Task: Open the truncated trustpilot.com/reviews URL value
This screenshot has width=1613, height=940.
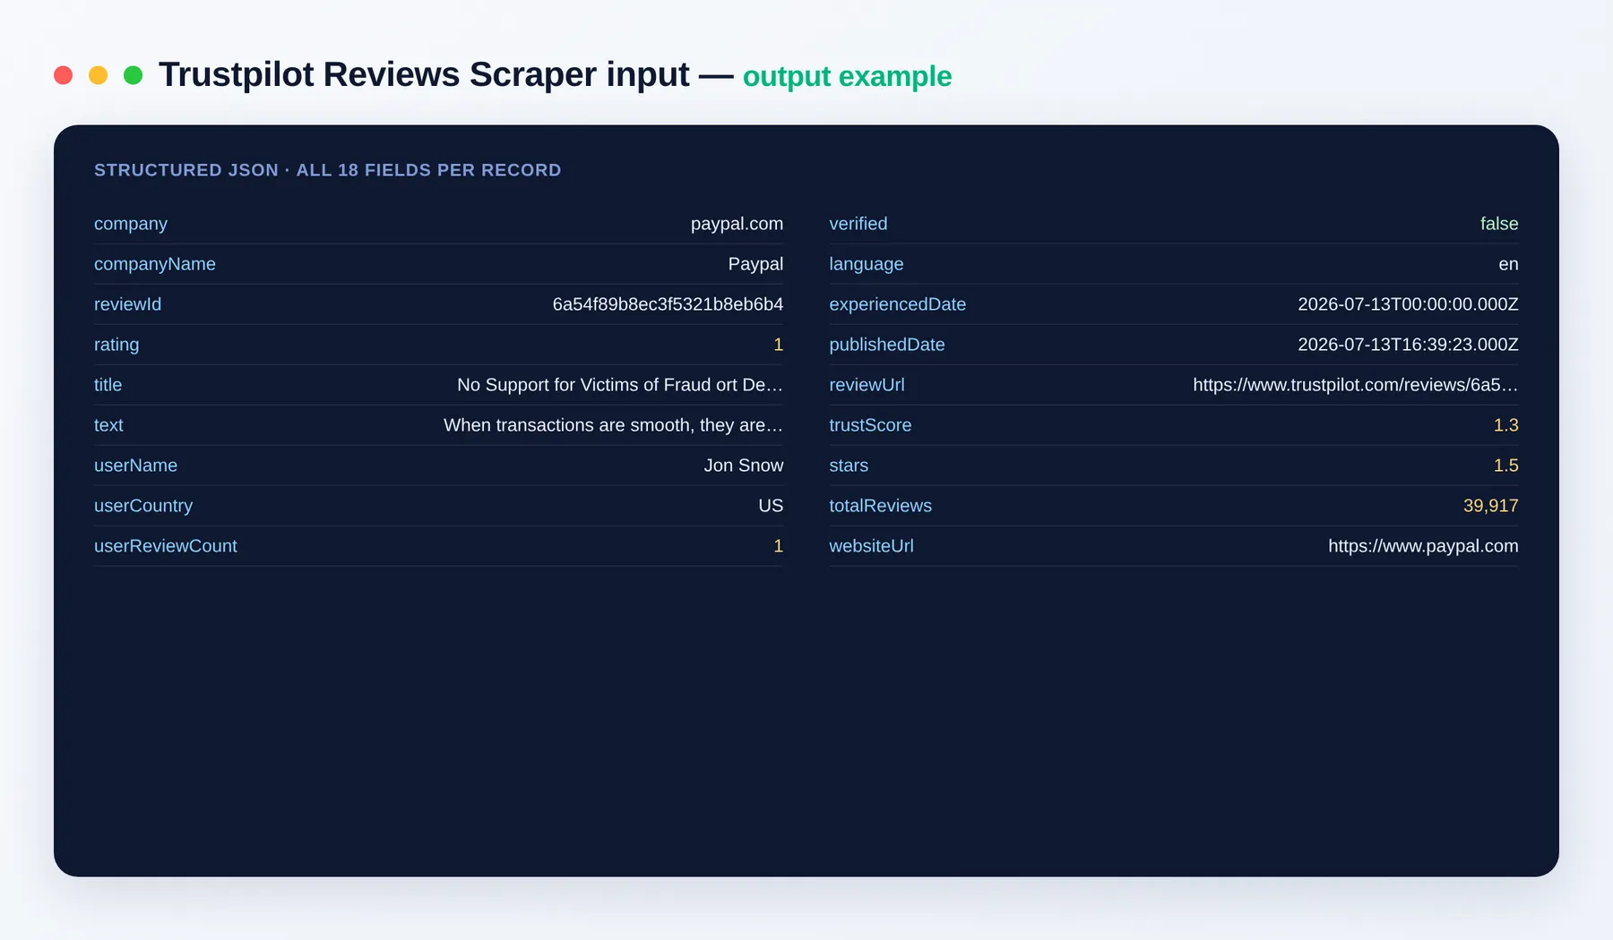Action: pos(1356,385)
